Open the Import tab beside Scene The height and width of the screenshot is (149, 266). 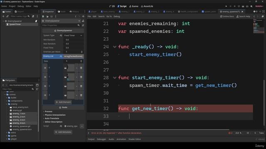(x=19, y=12)
